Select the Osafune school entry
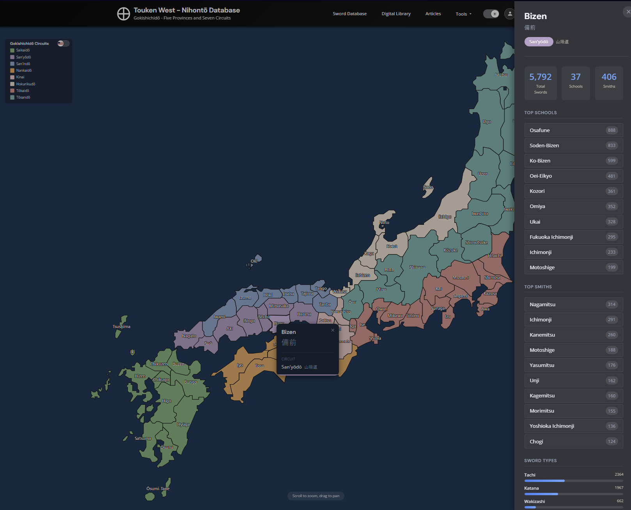The image size is (631, 510). tap(573, 130)
